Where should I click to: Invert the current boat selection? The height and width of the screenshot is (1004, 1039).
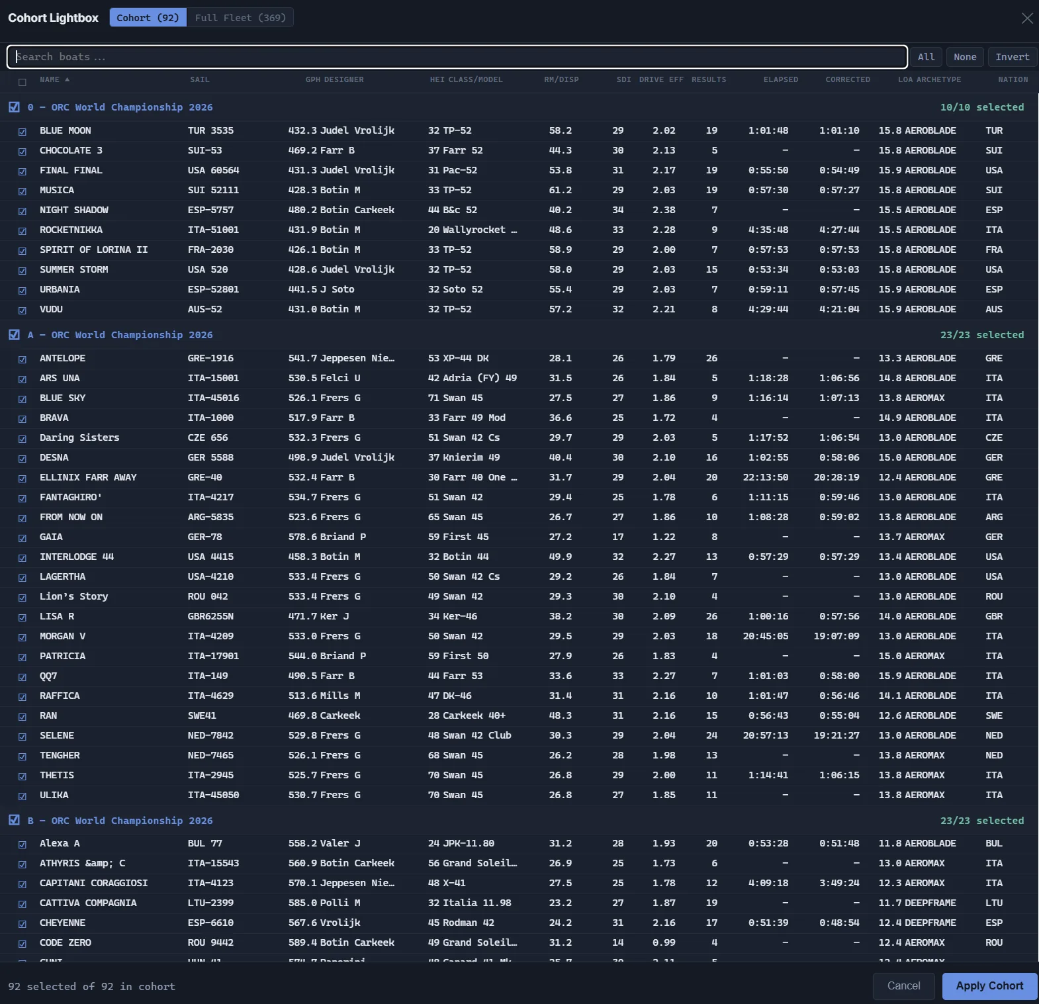click(1012, 57)
